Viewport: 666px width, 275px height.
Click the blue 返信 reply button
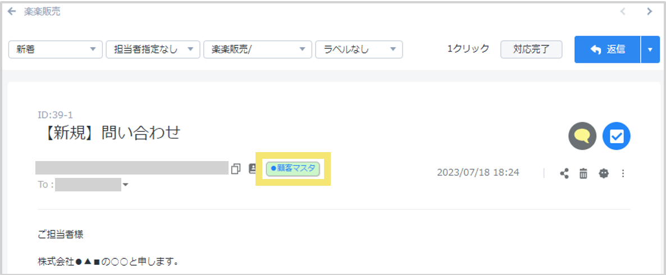(607, 49)
